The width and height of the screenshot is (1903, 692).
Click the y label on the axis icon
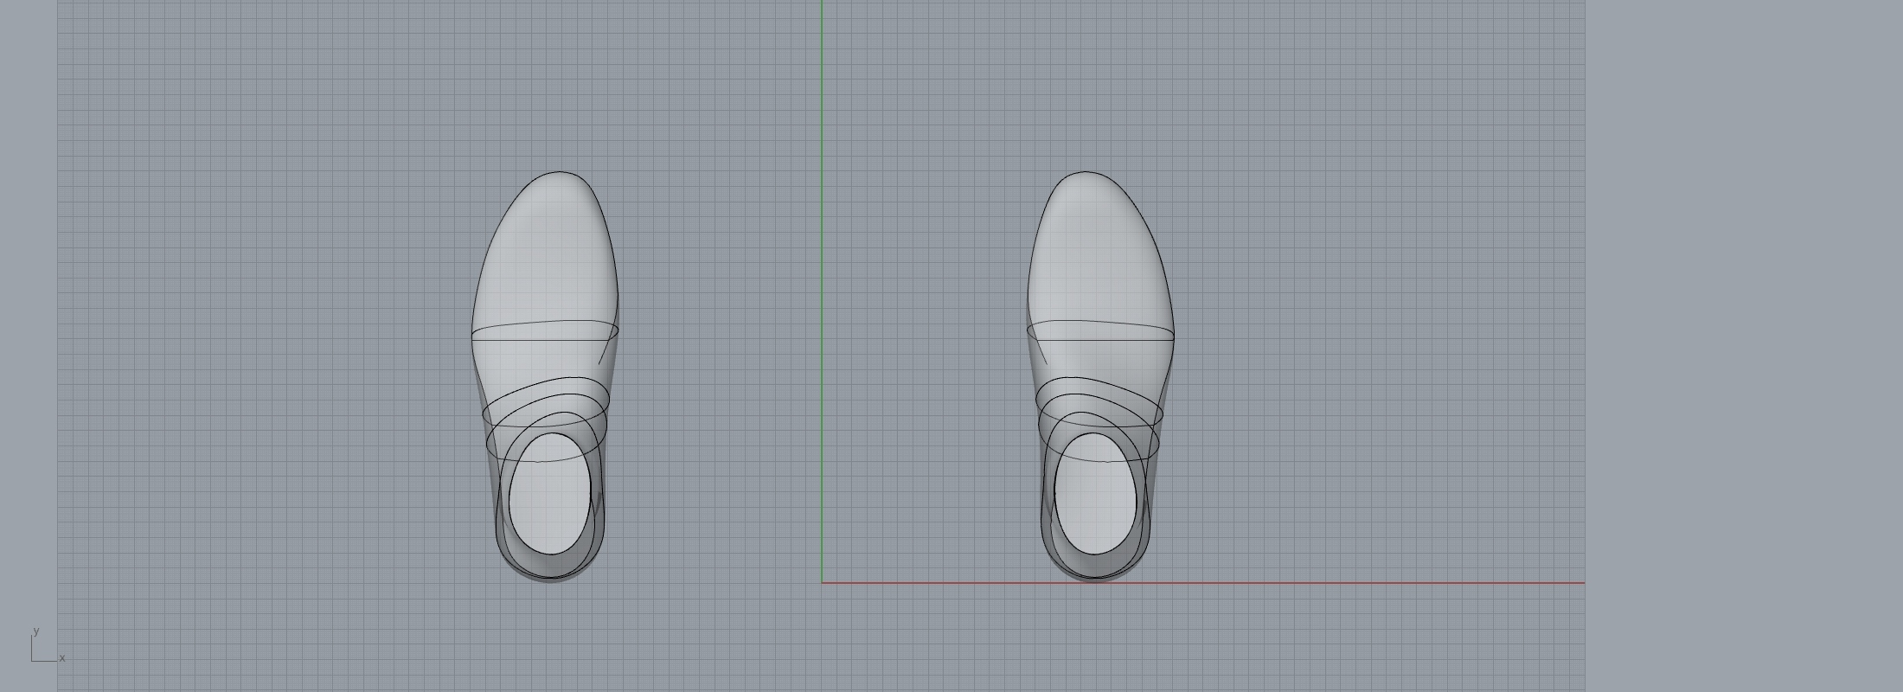[35, 631]
